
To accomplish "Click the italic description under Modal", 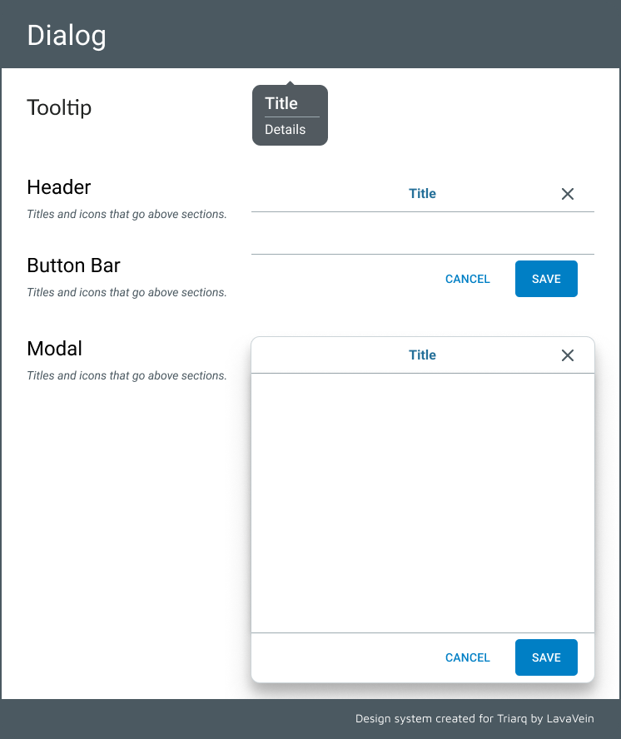I will [127, 376].
